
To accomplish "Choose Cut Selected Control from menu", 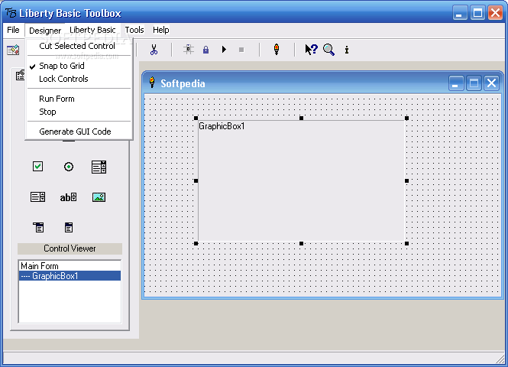I will click(77, 46).
